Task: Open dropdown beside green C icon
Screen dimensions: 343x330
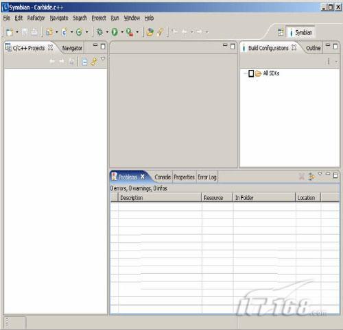Action: (x=86, y=32)
